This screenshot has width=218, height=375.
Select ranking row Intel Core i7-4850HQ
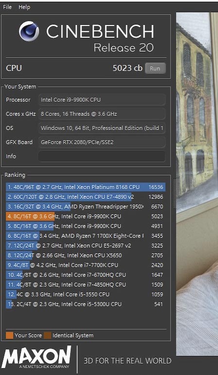(86, 285)
